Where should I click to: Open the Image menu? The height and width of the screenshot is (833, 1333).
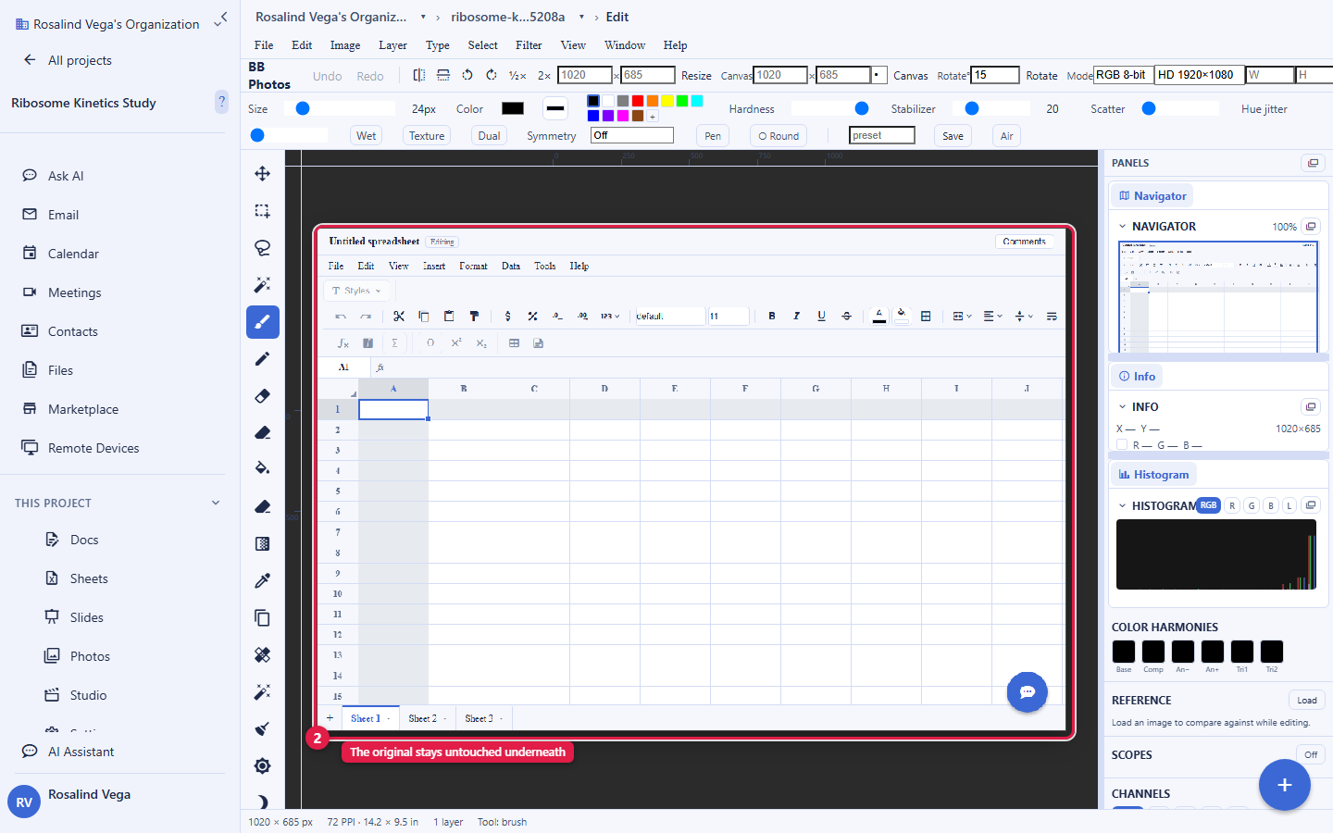[x=345, y=45]
